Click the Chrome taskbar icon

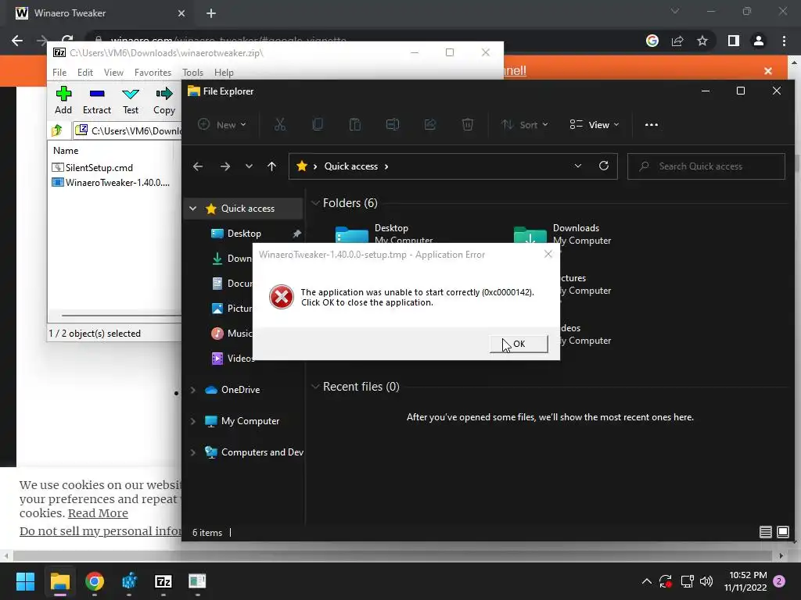click(x=95, y=581)
